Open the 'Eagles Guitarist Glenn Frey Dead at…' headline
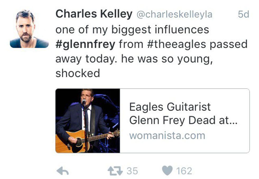 (x=183, y=114)
